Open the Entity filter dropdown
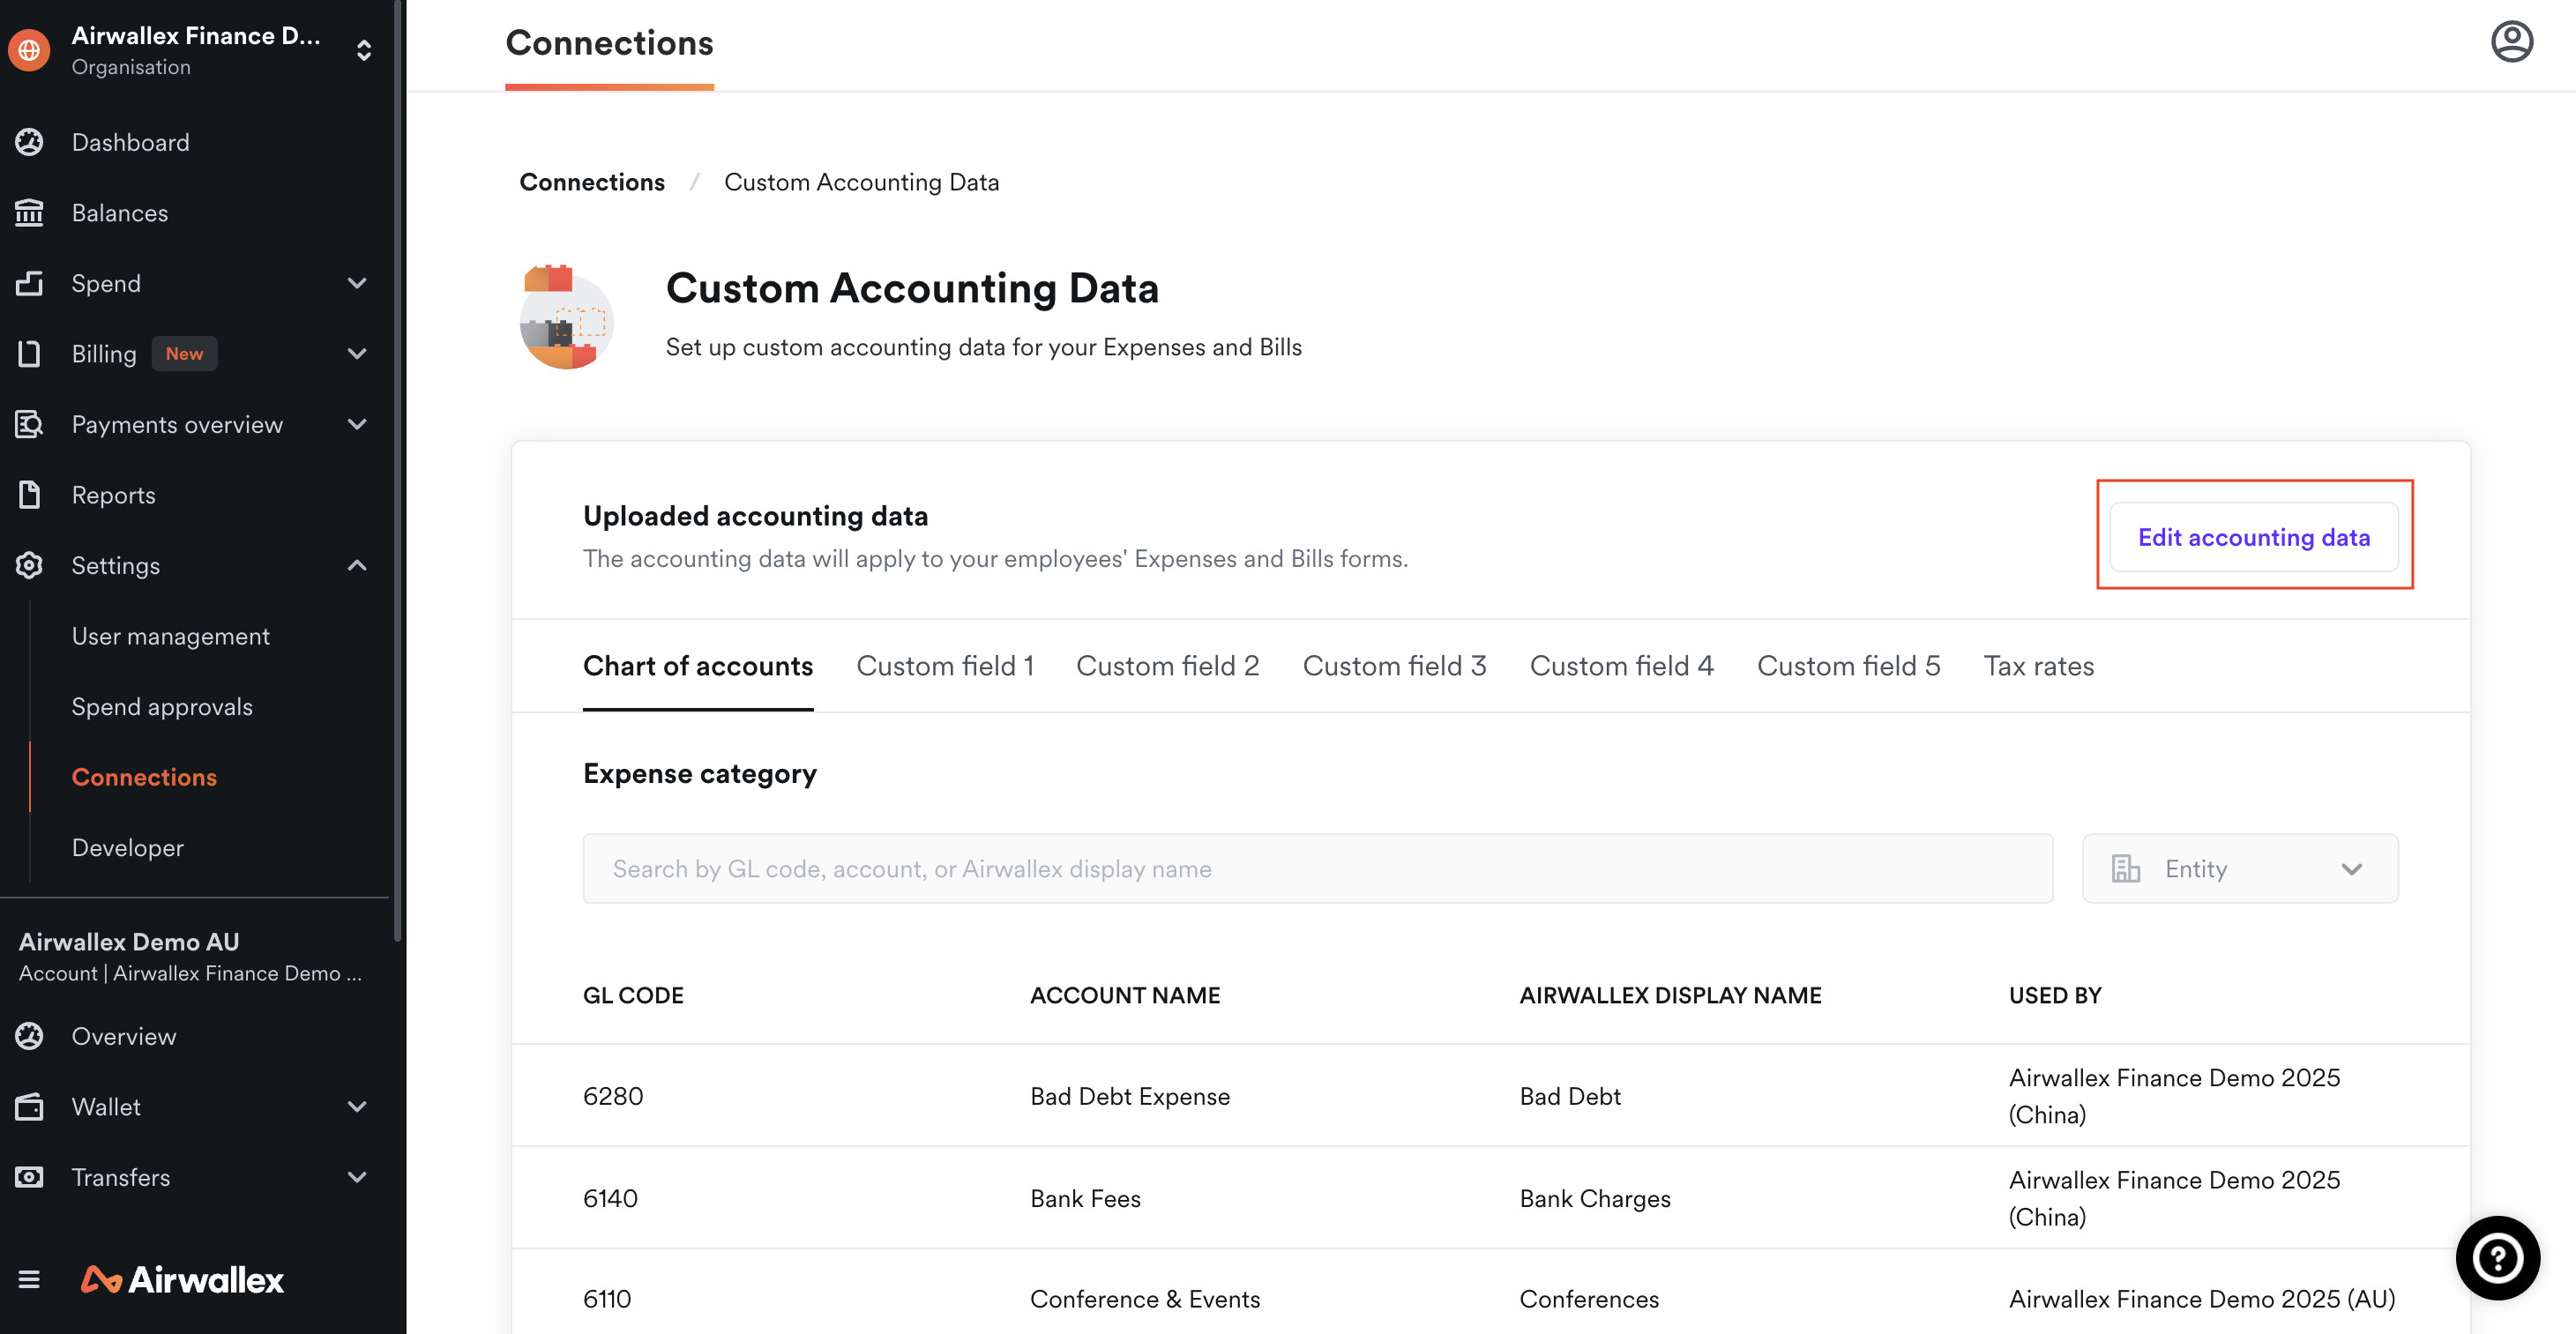Viewport: 2576px width, 1334px height. pyautogui.click(x=2239, y=868)
